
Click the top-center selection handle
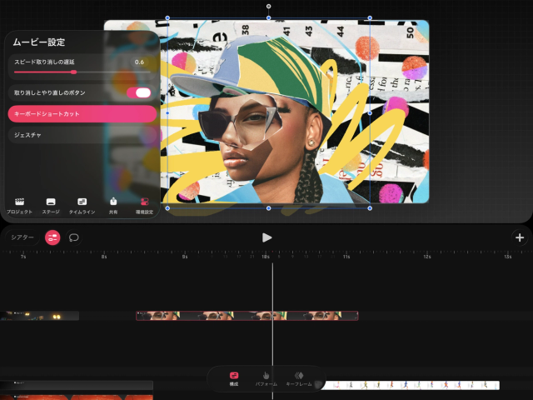[268, 17]
